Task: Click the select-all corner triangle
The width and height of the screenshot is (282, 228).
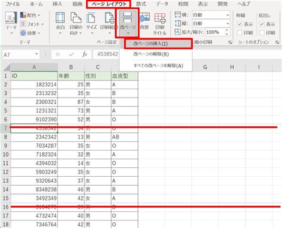Action: [x=7, y=67]
